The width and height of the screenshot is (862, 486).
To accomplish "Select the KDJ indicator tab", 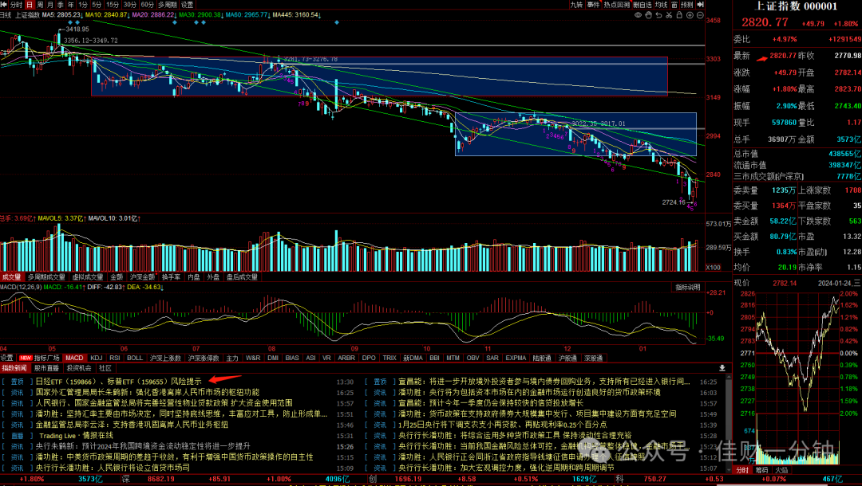I will 97,358.
